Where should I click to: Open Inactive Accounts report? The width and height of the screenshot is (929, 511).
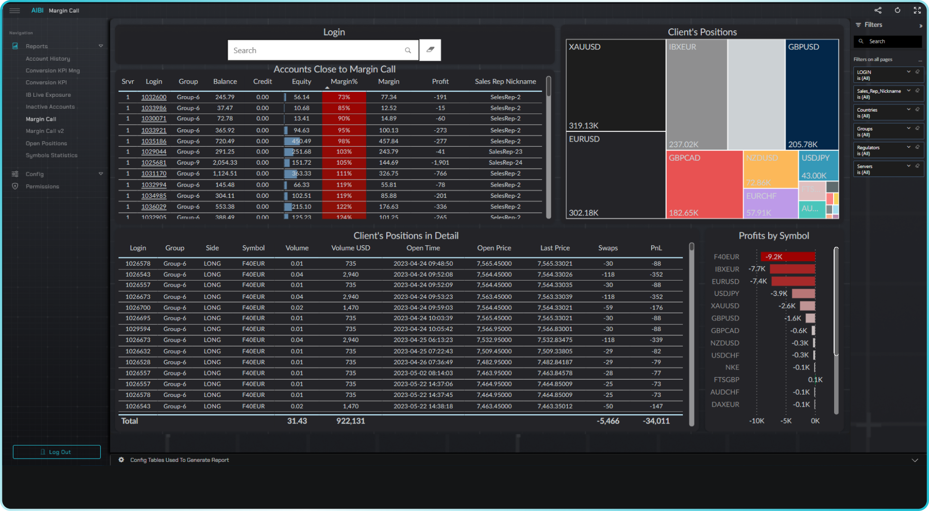point(50,107)
